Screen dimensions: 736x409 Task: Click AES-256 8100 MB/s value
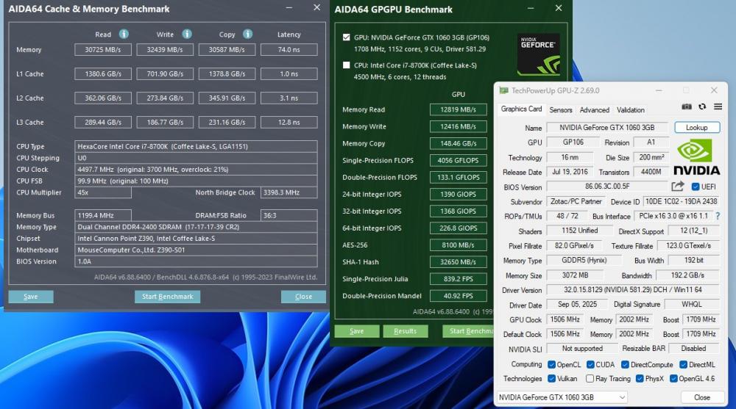(458, 245)
